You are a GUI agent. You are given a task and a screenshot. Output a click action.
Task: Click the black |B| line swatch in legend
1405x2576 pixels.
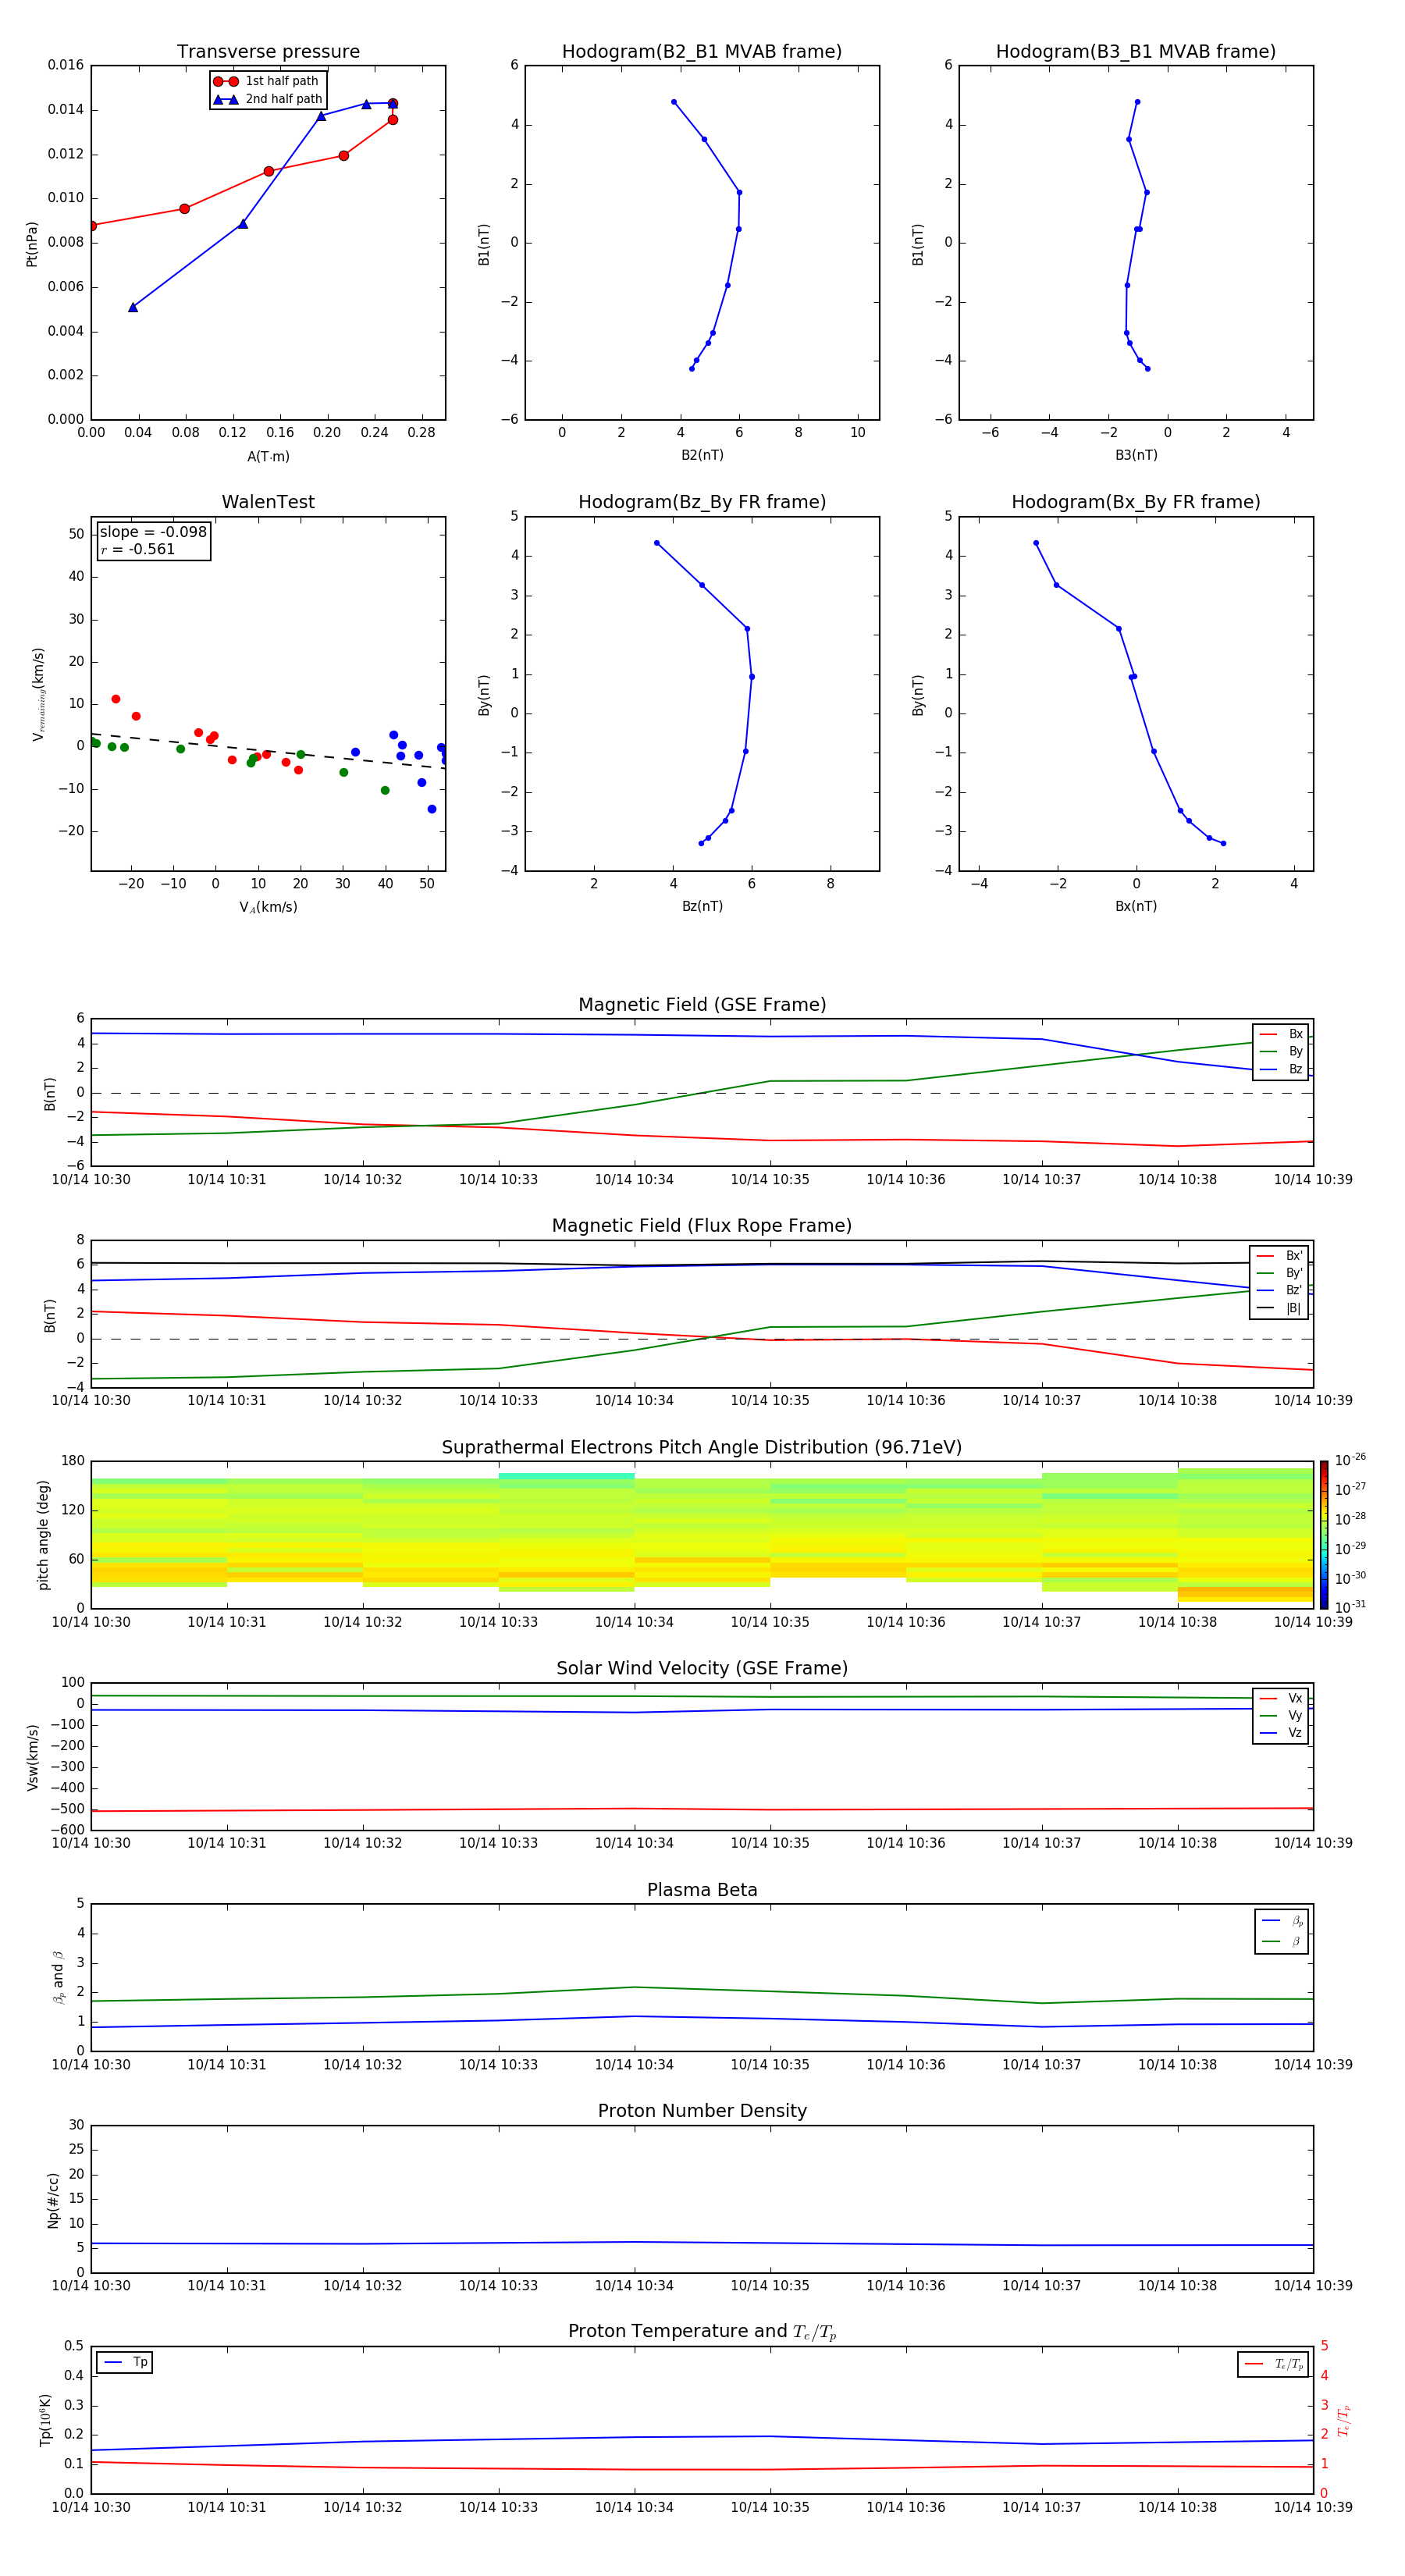tap(1266, 1309)
